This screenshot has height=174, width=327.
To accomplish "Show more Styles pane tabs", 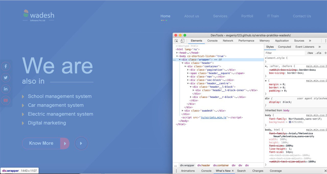I will coord(319,47).
